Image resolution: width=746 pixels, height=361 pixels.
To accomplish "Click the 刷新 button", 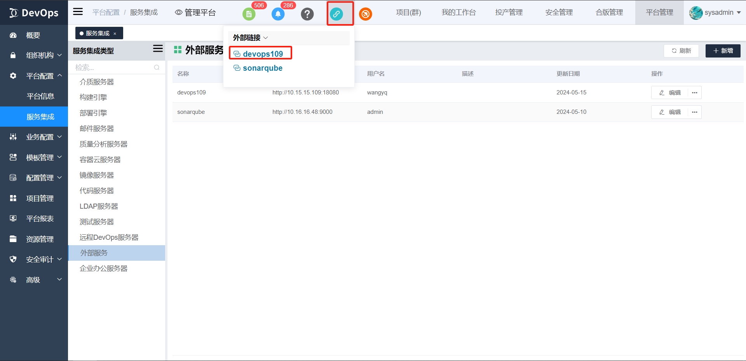I will tap(682, 51).
